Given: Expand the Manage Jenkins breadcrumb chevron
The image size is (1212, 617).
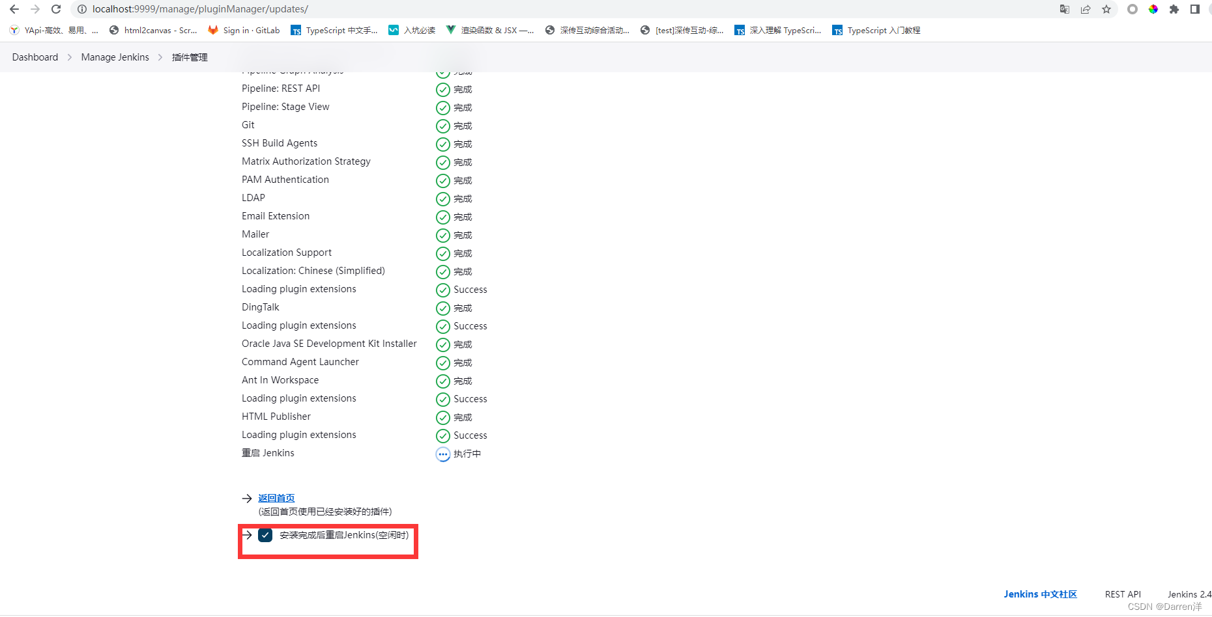Looking at the screenshot, I should tap(160, 57).
